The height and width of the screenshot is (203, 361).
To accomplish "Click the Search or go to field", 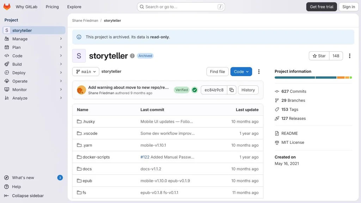I will pos(181,7).
